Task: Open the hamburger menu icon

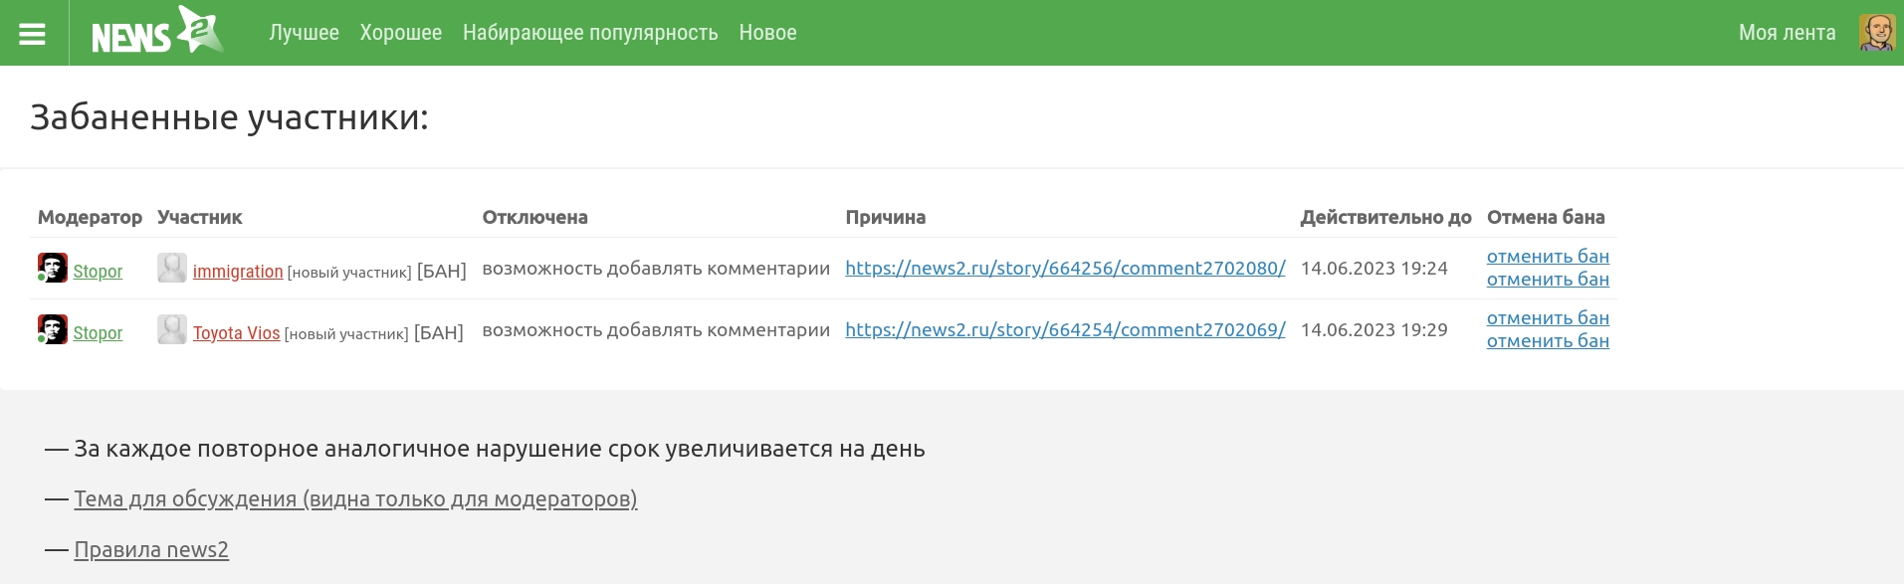Action: (33, 34)
